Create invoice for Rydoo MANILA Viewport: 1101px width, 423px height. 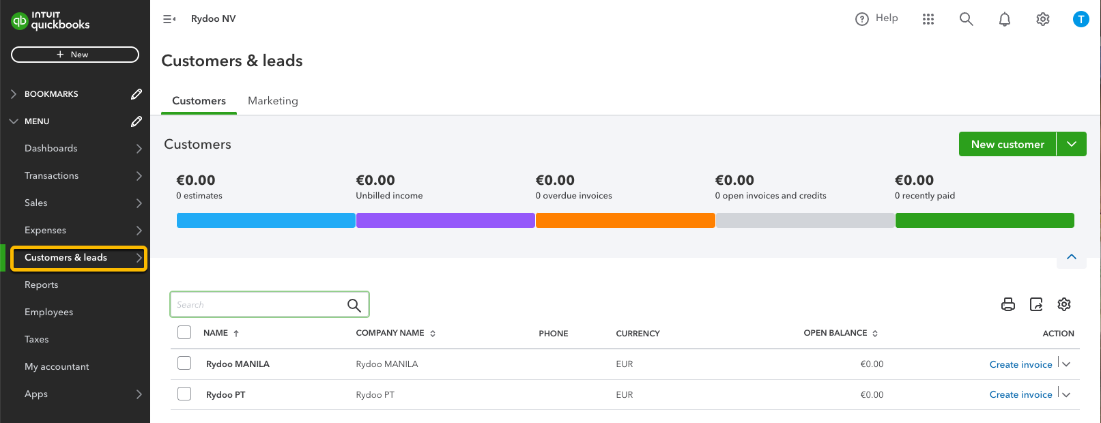(1021, 364)
